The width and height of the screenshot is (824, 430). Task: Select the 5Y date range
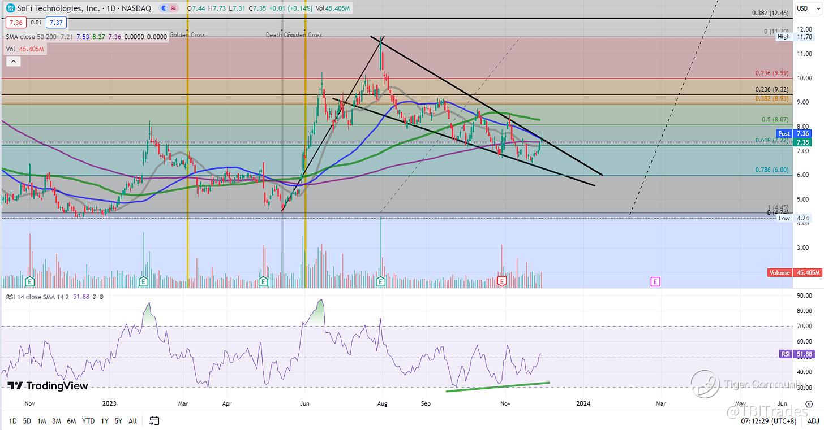[118, 421]
